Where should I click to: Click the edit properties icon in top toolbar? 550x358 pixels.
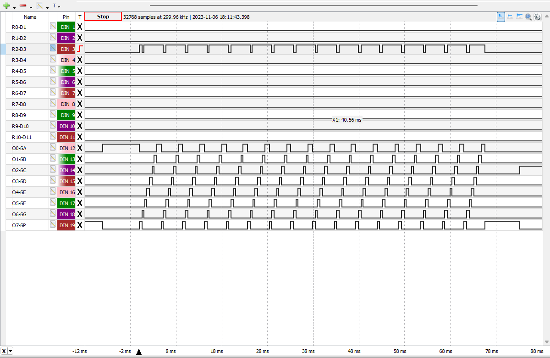pyautogui.click(x=39, y=6)
